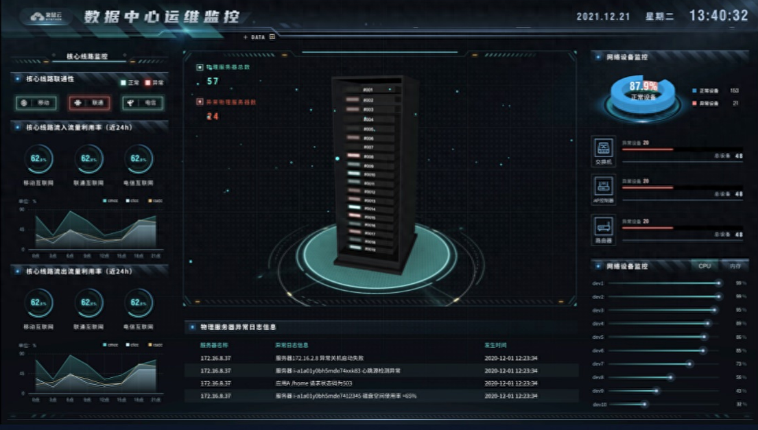Click the 移动 carrier status button
This screenshot has height=430, width=758.
tap(36, 102)
